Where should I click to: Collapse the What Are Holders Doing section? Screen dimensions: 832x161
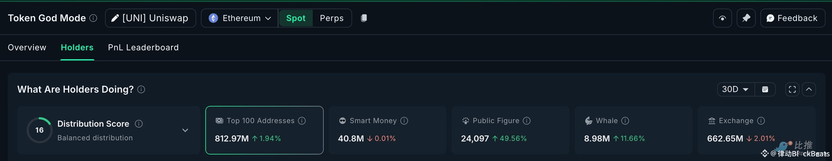pos(809,90)
